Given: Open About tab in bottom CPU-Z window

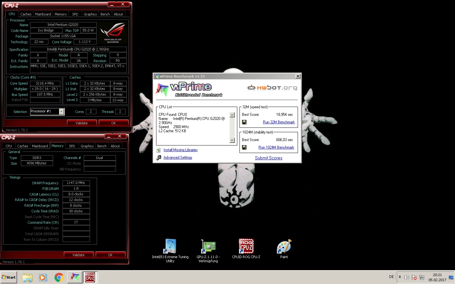Looking at the screenshot, I should tap(115, 146).
